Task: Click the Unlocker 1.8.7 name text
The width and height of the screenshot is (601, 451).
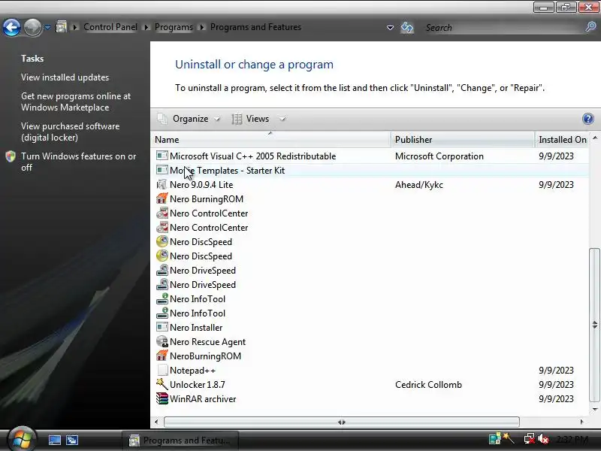Action: [x=198, y=385]
